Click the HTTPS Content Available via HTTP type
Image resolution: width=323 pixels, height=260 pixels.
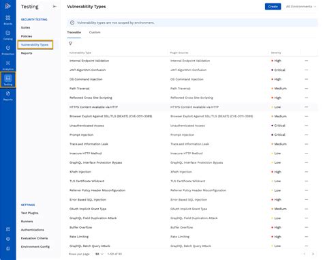[93, 107]
